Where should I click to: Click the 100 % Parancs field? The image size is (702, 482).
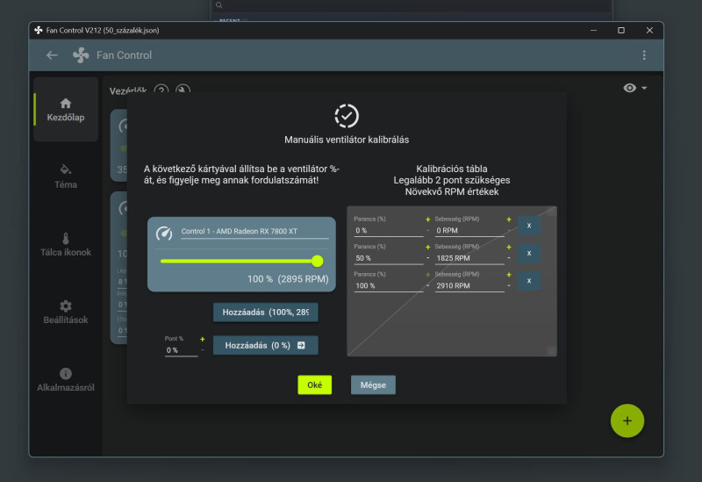point(388,286)
